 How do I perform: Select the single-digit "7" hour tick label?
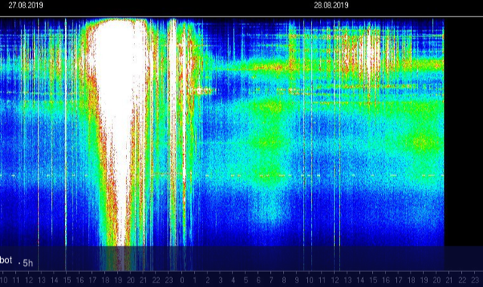point(272,280)
